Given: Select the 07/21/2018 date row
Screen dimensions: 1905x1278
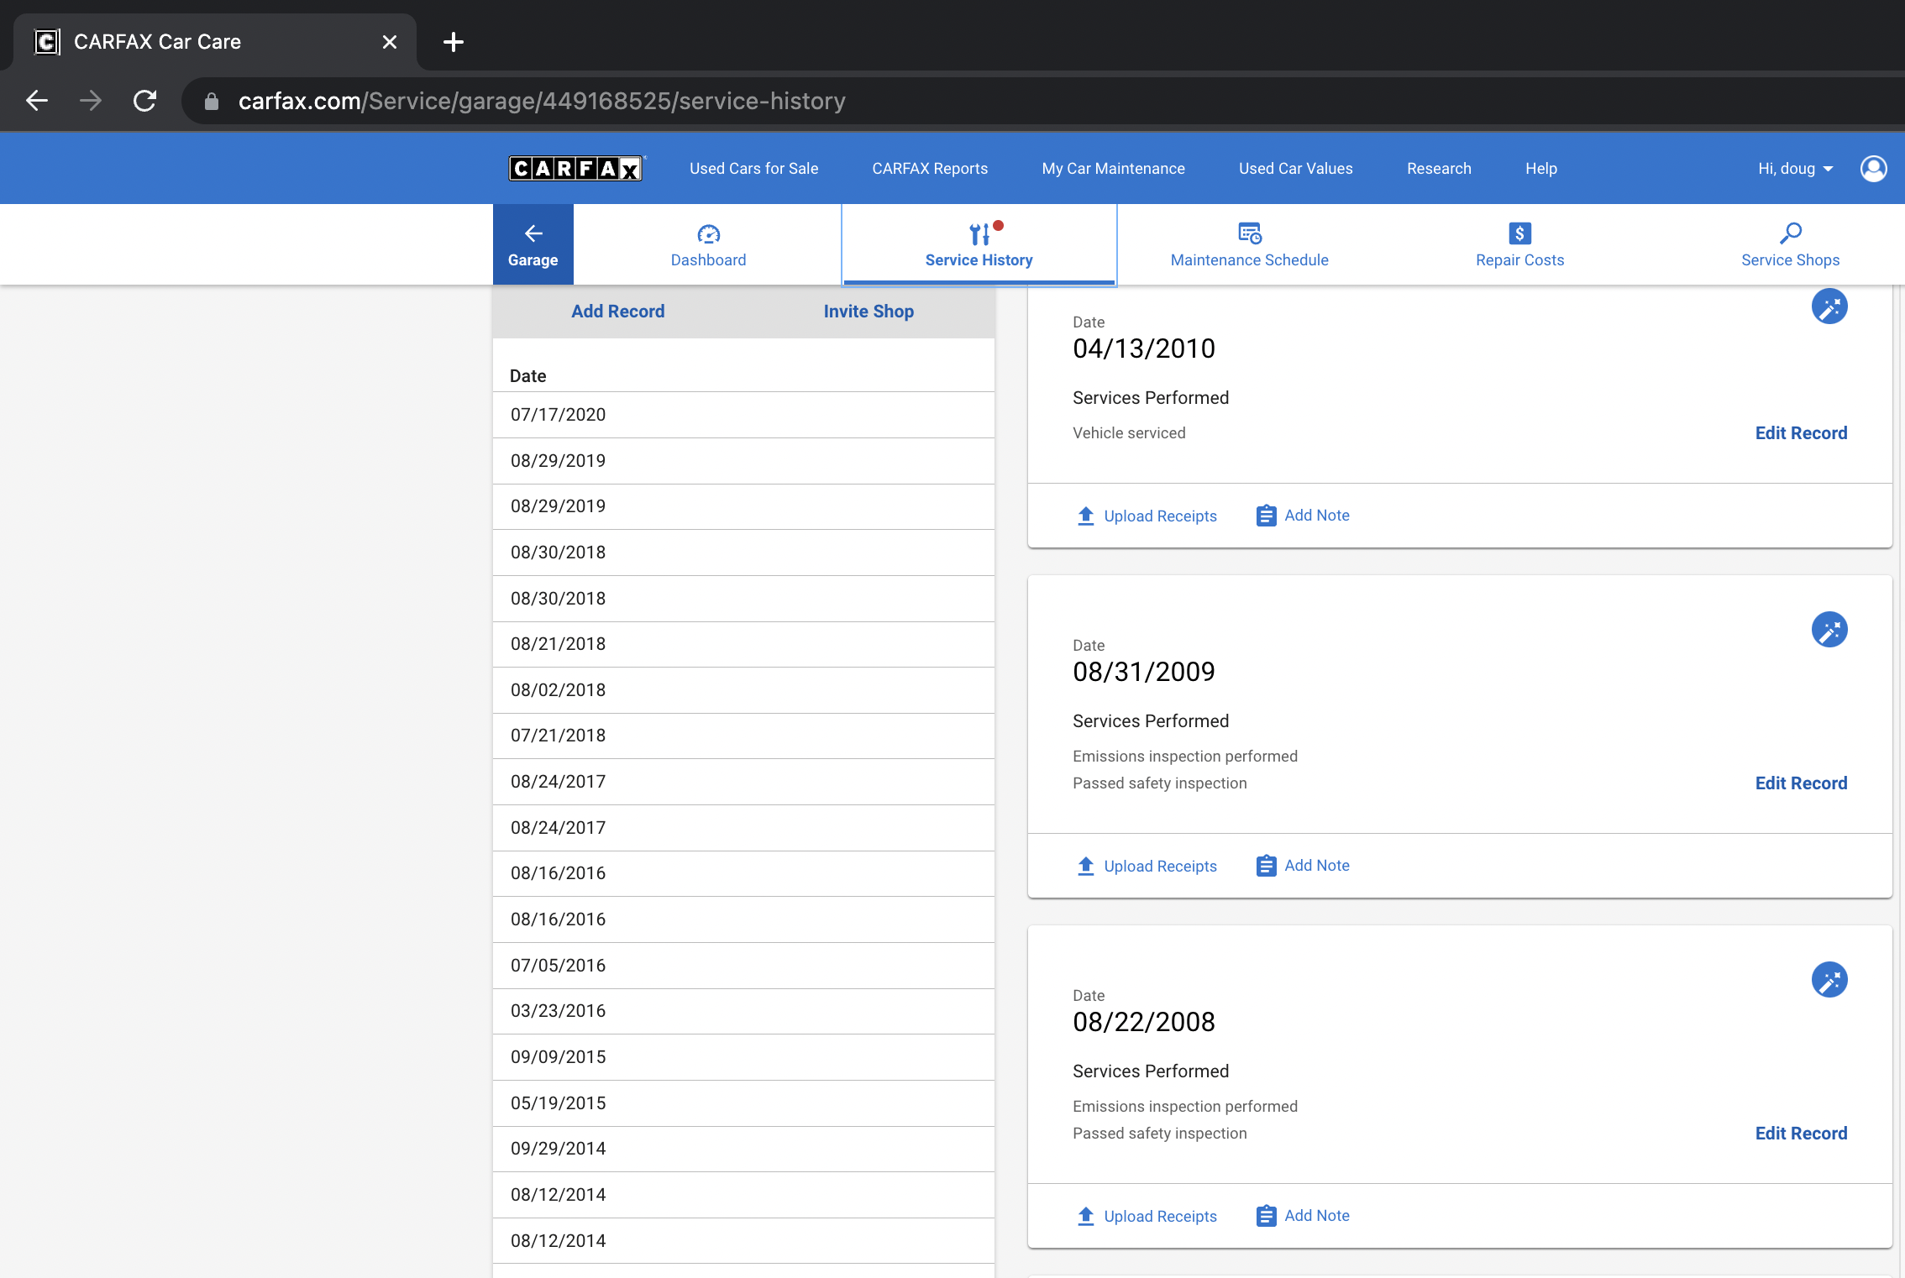Looking at the screenshot, I should pyautogui.click(x=743, y=736).
